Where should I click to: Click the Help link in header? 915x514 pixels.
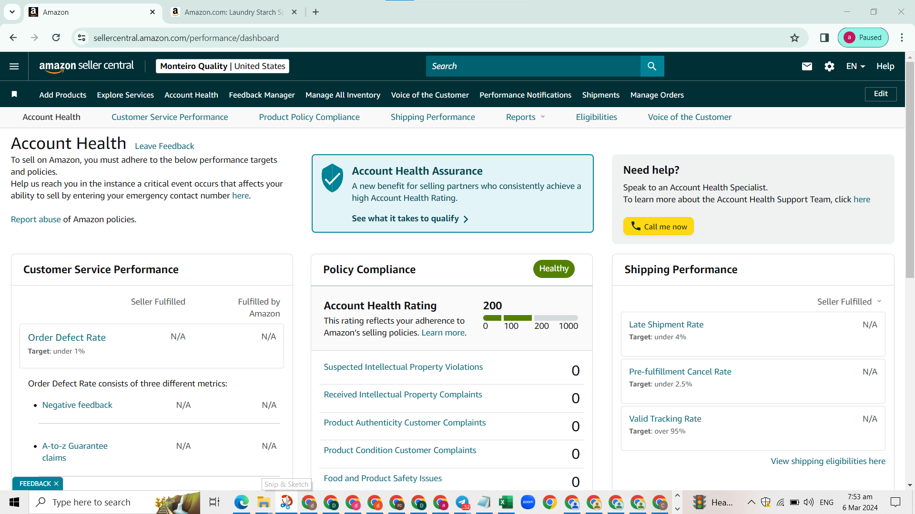pos(885,66)
